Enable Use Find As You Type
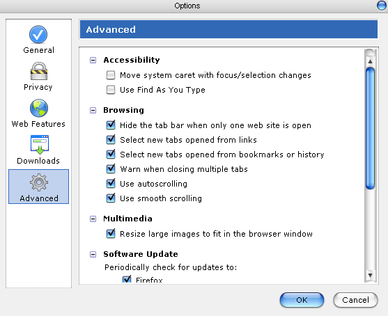The width and height of the screenshot is (388, 316). [x=111, y=90]
